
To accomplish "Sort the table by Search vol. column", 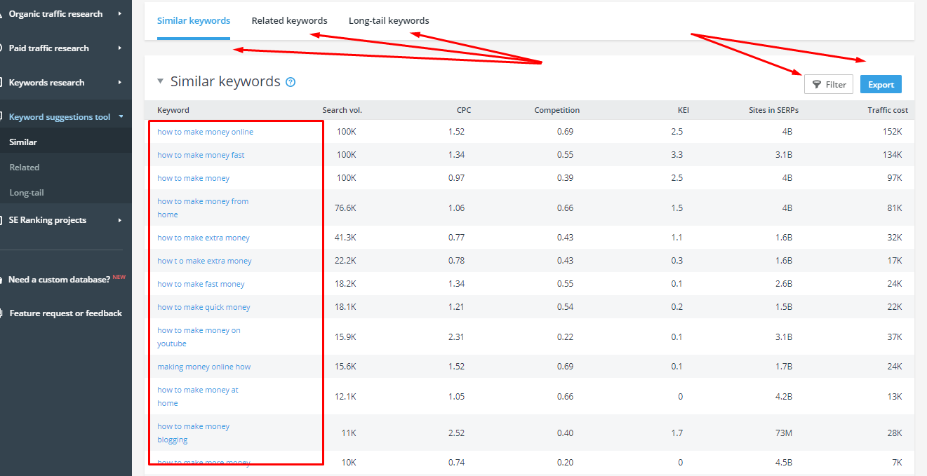I will [x=344, y=110].
